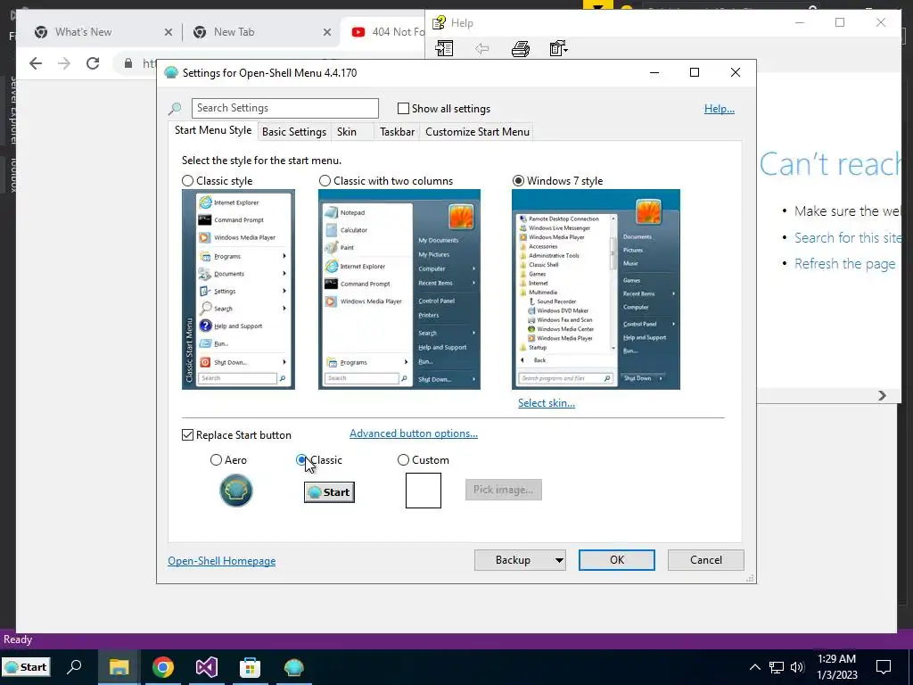
Task: Switch to the Skin tab
Action: [347, 132]
